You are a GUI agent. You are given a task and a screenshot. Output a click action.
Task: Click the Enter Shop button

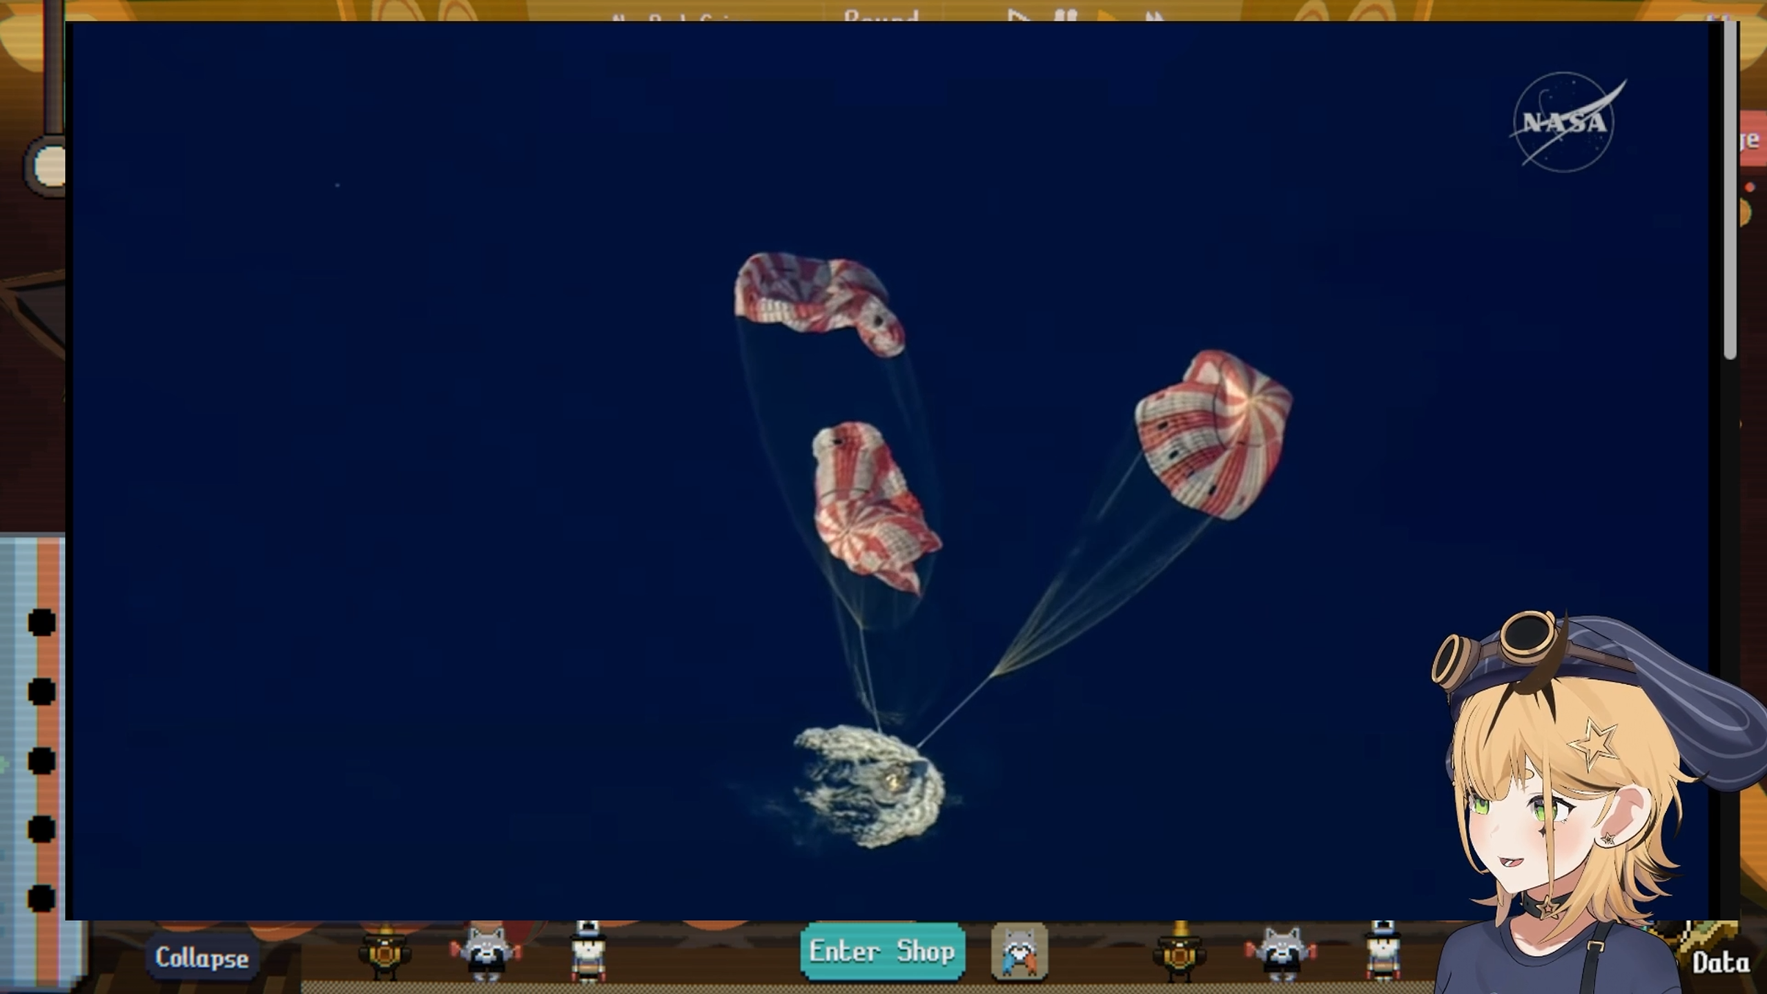tap(882, 952)
